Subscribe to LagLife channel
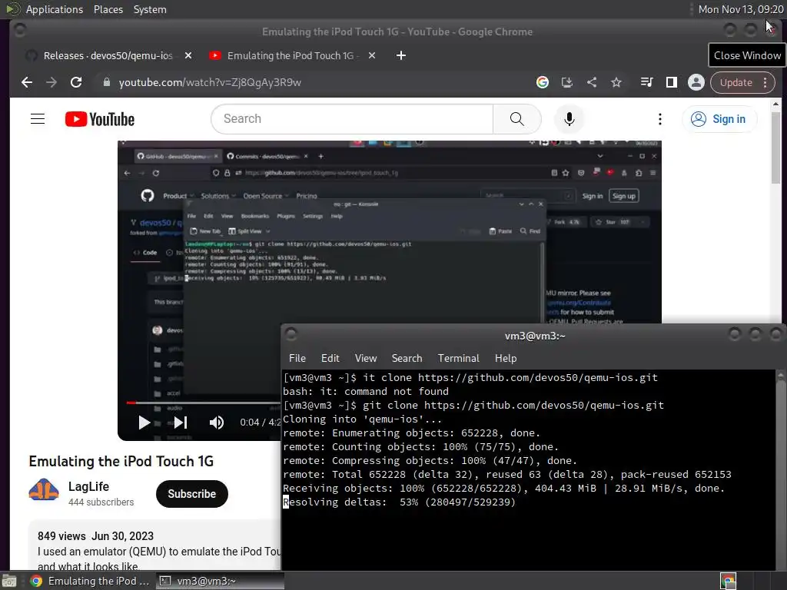The height and width of the screenshot is (590, 787). click(x=191, y=494)
